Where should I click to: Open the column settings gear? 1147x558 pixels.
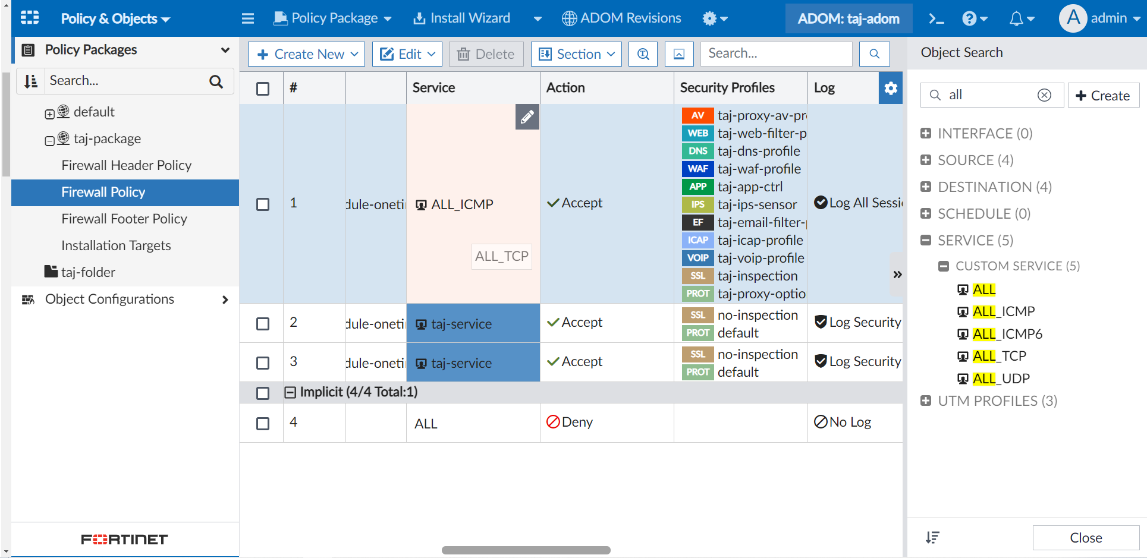tap(891, 88)
